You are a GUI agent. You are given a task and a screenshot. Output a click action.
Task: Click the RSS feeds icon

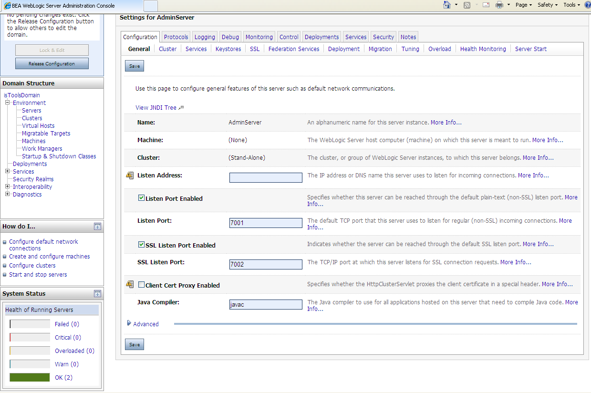[467, 5]
